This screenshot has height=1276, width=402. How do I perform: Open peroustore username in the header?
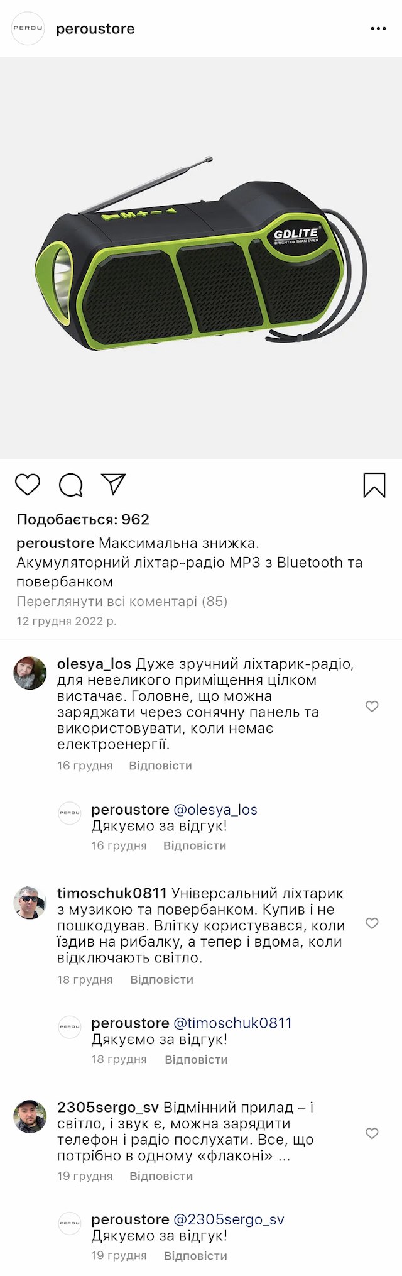click(x=95, y=29)
